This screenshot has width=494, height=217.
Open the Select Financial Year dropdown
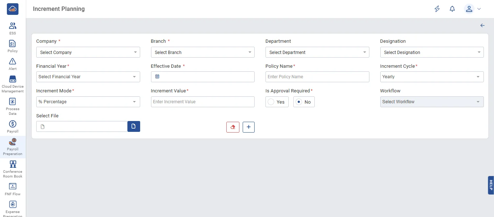coord(88,77)
